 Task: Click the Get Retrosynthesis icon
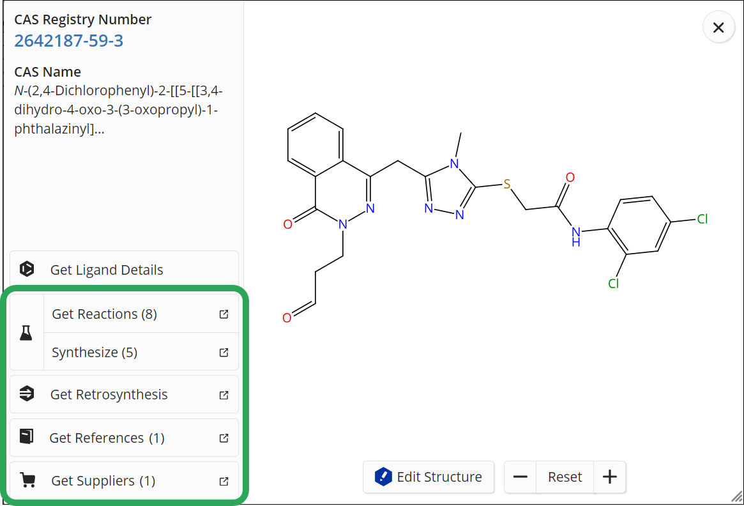pos(27,394)
